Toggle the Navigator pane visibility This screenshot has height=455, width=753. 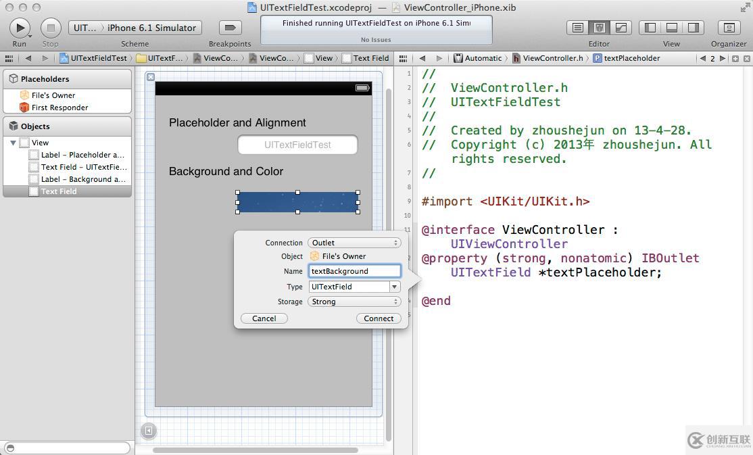[x=650, y=28]
